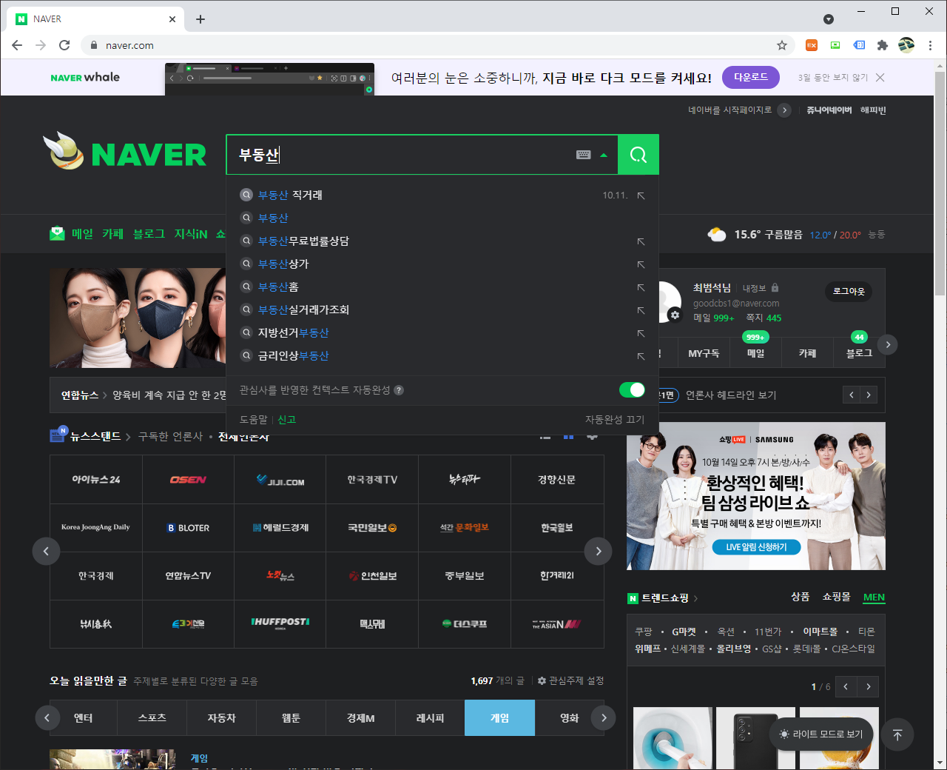Image resolution: width=947 pixels, height=770 pixels.
Task: Open the 도움말 link in the autocomplete footer
Action: pos(254,419)
